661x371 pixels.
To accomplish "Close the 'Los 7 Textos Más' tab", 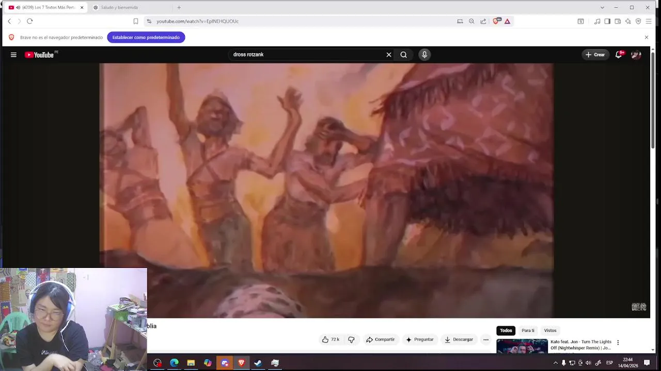I will 82,8.
